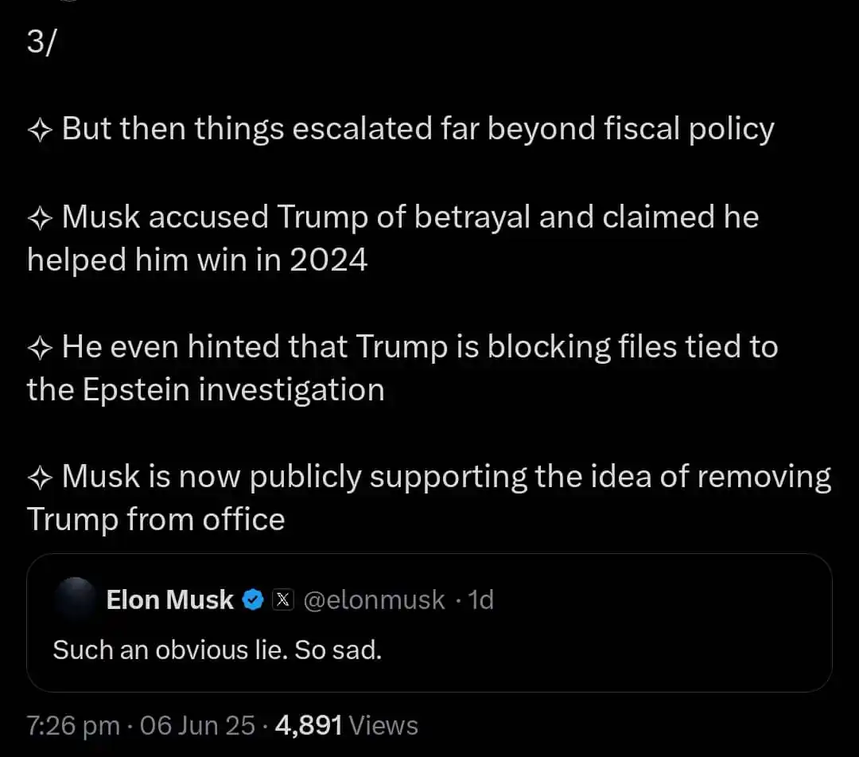Click the "the Epstein investigation" line

pos(205,390)
